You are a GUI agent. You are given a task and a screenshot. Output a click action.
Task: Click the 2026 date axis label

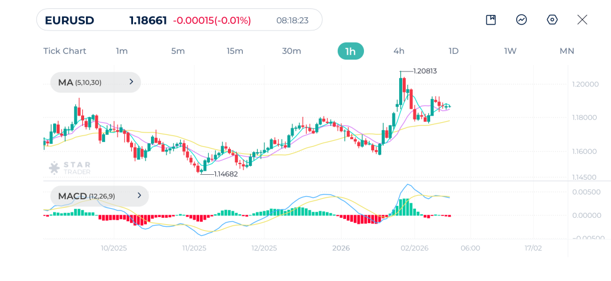[x=341, y=248]
